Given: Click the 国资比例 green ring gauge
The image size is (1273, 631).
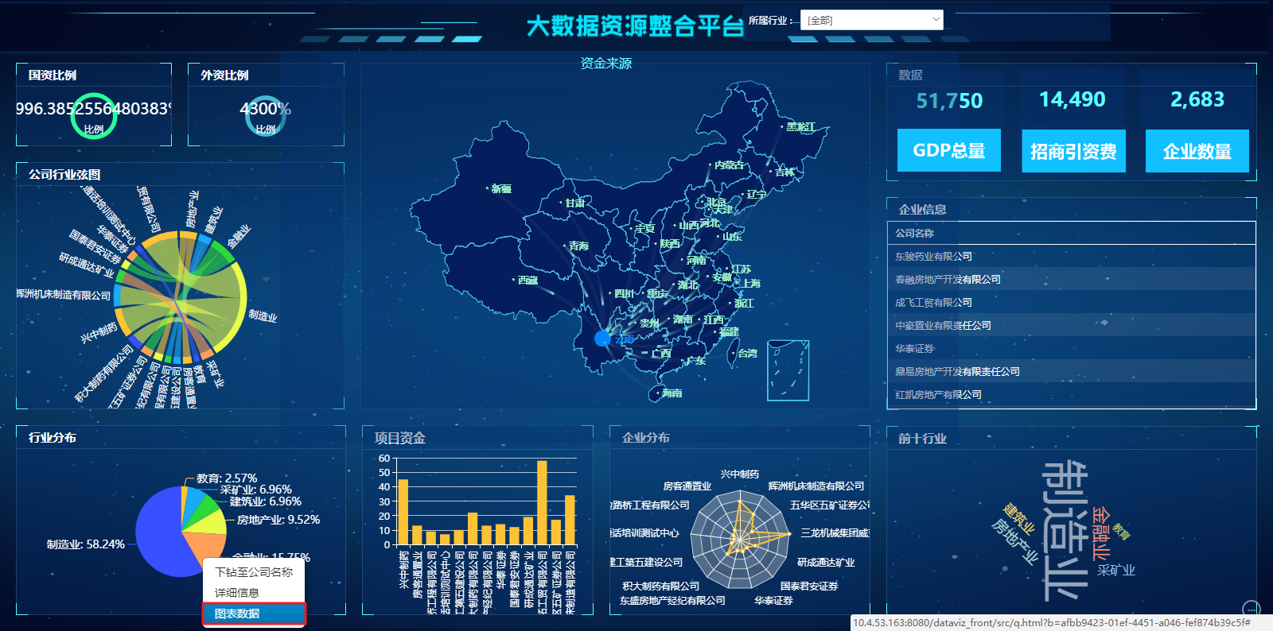Looking at the screenshot, I should [94, 116].
